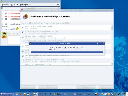This screenshot has height=96, width=128.
Task: Open the Mandriva start menu
Action: (x=7, y=94)
